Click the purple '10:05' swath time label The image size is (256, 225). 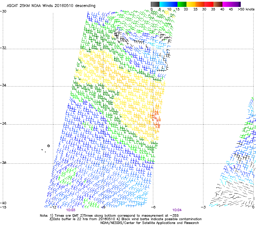pyautogui.click(x=71, y=210)
